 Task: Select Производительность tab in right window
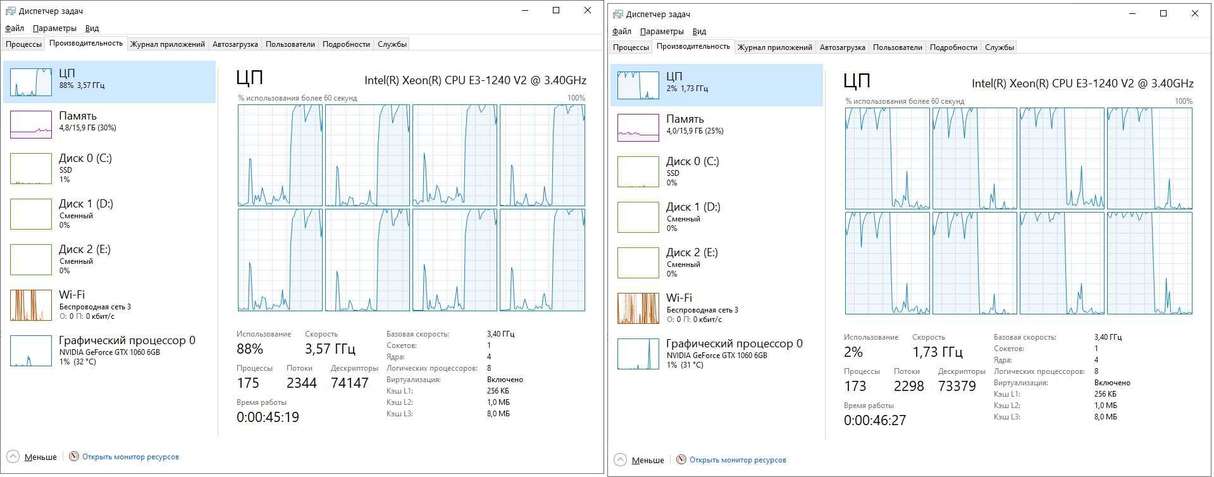click(x=693, y=46)
